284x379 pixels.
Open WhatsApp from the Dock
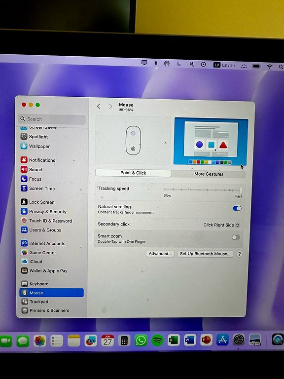point(141,341)
